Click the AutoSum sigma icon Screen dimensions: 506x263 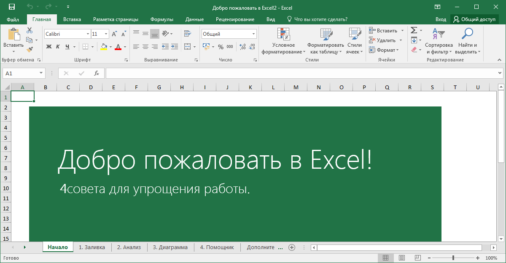tap(414, 30)
